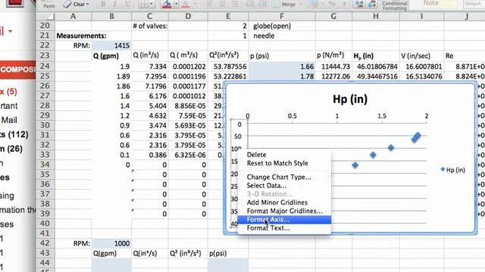Open the Merge dropdown arrow
The width and height of the screenshot is (485, 272).
300,5
